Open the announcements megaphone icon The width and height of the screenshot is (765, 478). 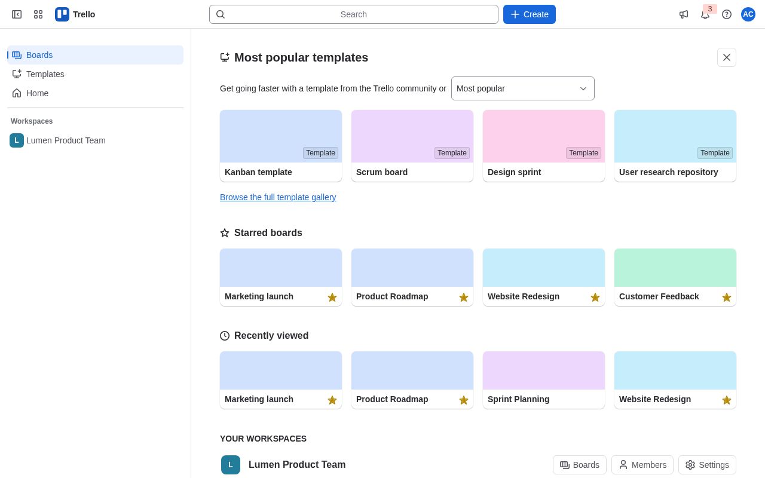pos(684,14)
